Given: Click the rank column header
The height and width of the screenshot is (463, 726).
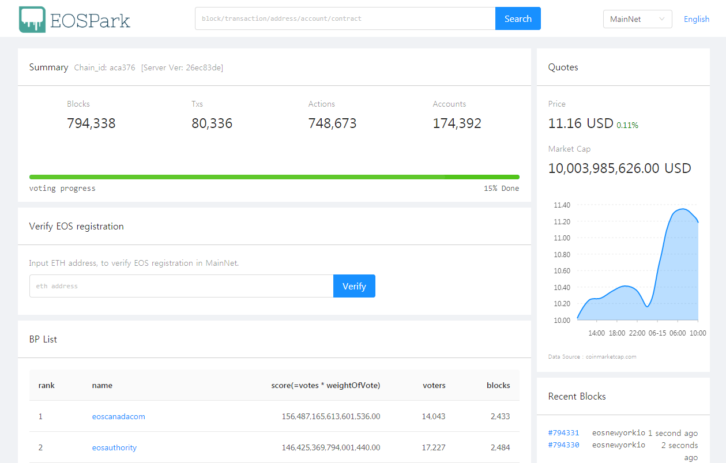Looking at the screenshot, I should click(46, 385).
